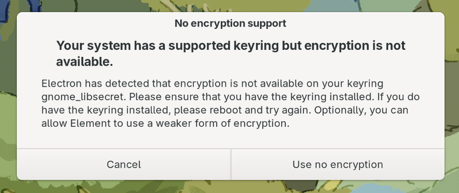Click the vertical divider between the two buttons
The image size is (459, 193).
231,165
